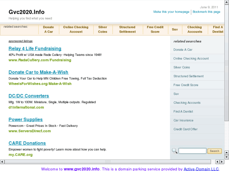The width and height of the screenshot is (229, 171).
Task: Open the Gvc2020.Info site title
Action: 26,12
